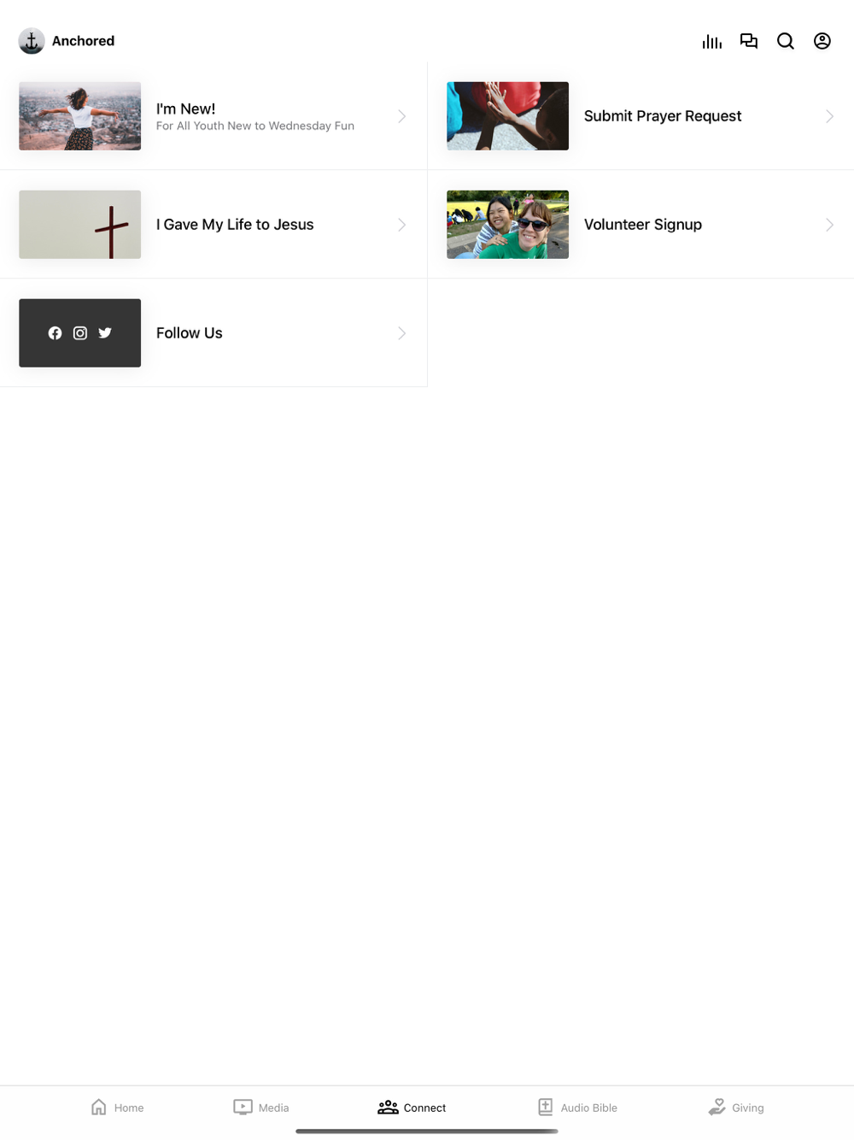Go to the Giving tab
854x1140 pixels.
coord(735,1108)
